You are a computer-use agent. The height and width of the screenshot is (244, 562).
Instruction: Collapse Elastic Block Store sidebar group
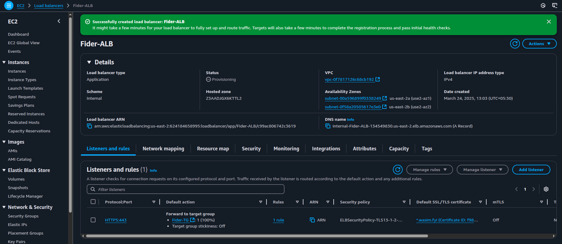click(4, 170)
